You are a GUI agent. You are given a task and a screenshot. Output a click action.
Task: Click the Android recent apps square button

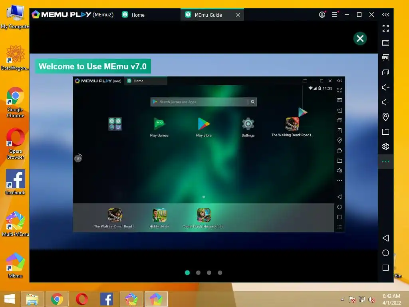point(385,267)
